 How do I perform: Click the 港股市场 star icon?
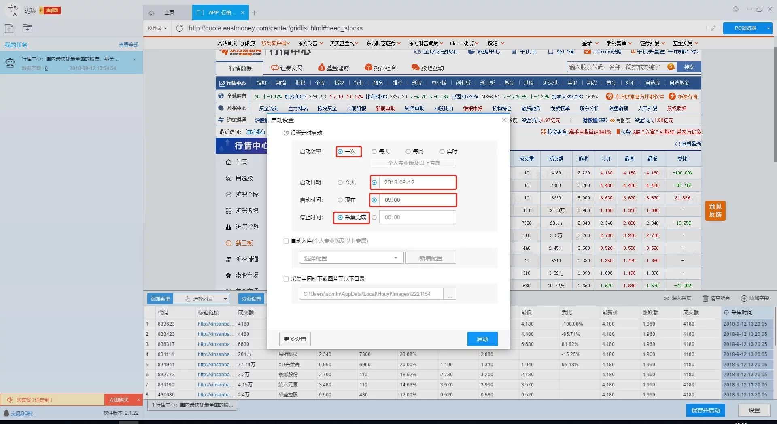(x=229, y=275)
